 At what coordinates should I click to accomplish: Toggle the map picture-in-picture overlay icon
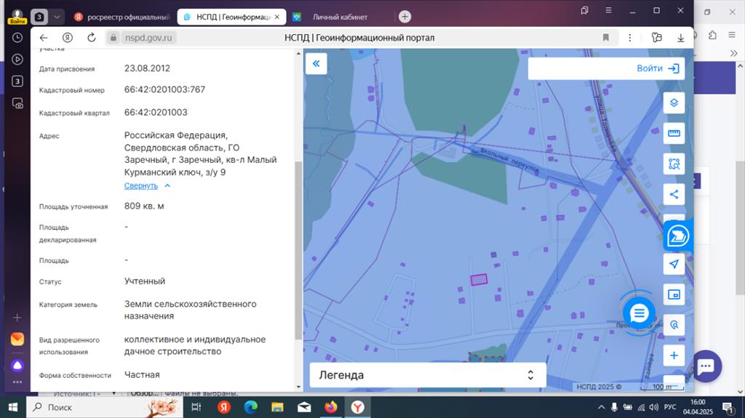[674, 294]
